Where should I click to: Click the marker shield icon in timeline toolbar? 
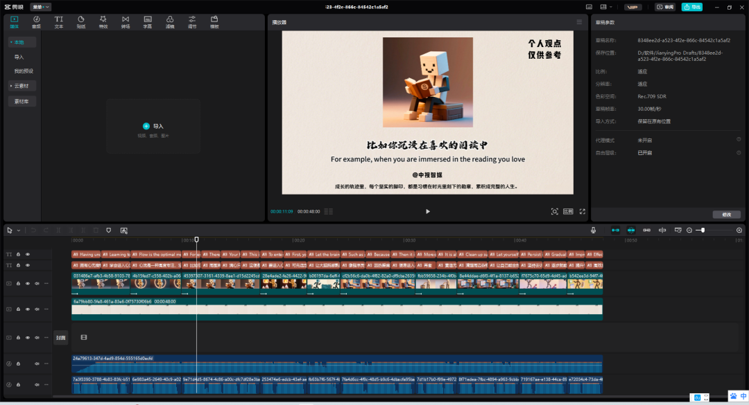[x=108, y=230]
